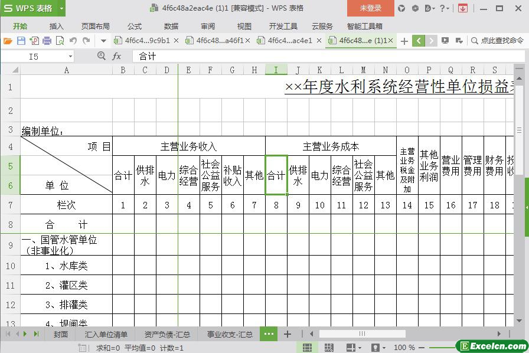Click the Undo arrow icon
The image size is (529, 353).
click(x=73, y=41)
